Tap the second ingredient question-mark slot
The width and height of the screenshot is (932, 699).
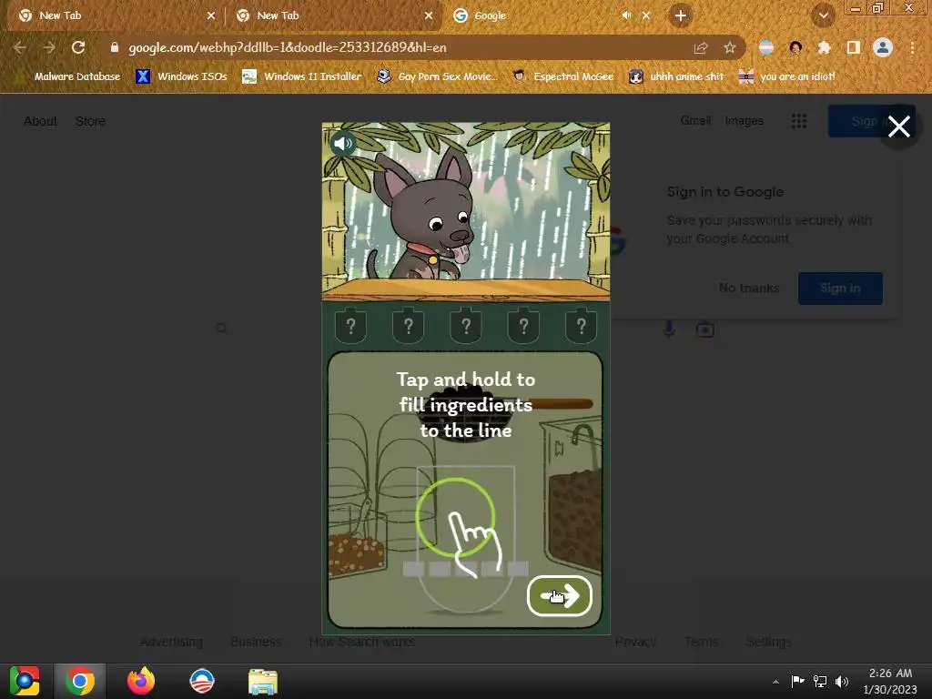point(409,325)
